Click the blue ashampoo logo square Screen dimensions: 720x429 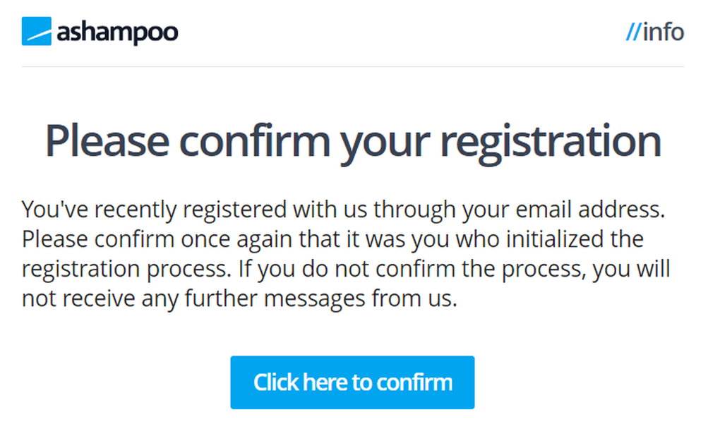[36, 31]
